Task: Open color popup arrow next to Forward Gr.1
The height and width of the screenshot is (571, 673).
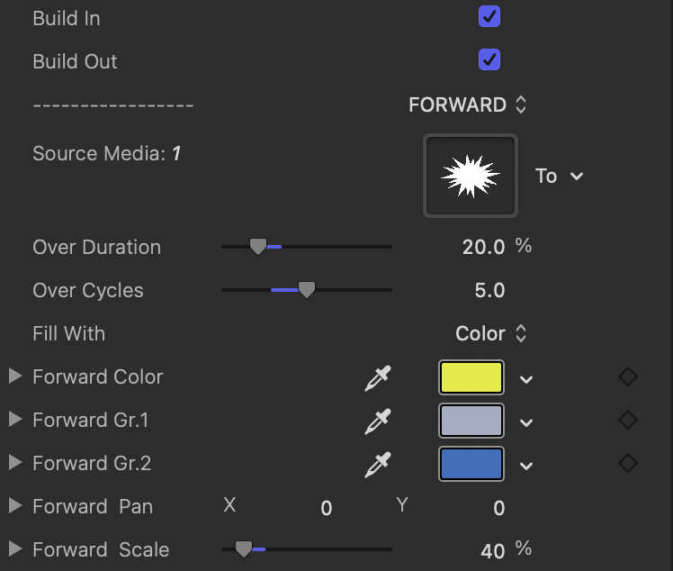Action: point(527,421)
